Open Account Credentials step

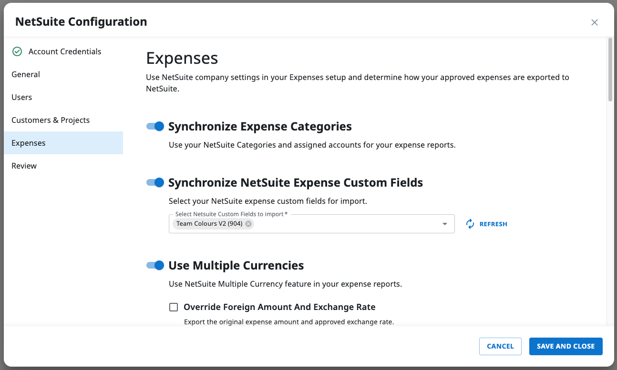point(63,51)
